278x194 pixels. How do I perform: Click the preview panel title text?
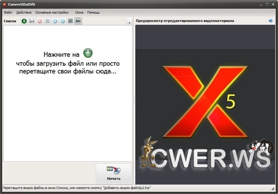click(185, 21)
